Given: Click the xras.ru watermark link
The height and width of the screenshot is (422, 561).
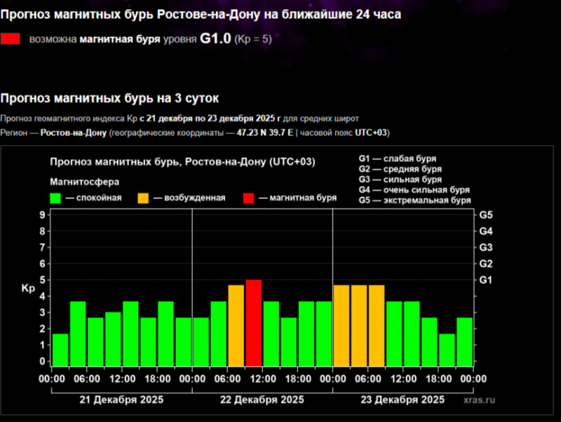Looking at the screenshot, I should click(479, 400).
